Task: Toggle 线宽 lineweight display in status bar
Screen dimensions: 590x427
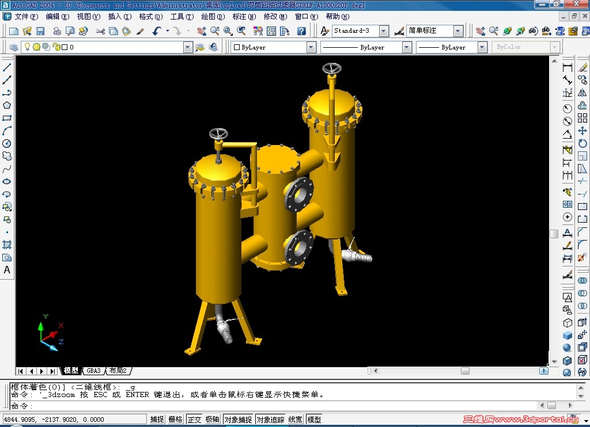Action: point(296,420)
